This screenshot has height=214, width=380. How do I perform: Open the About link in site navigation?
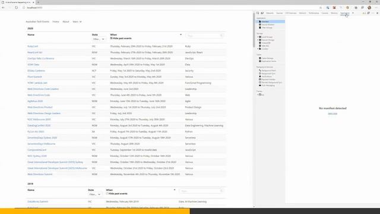click(x=66, y=21)
